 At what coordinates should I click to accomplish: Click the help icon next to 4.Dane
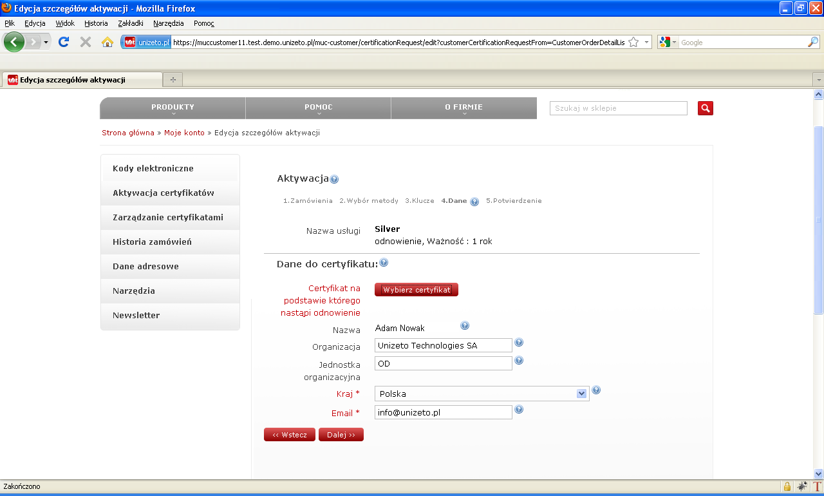(x=474, y=202)
